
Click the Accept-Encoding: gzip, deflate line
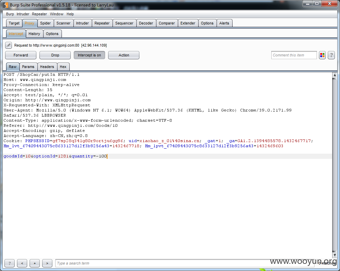(x=44, y=131)
